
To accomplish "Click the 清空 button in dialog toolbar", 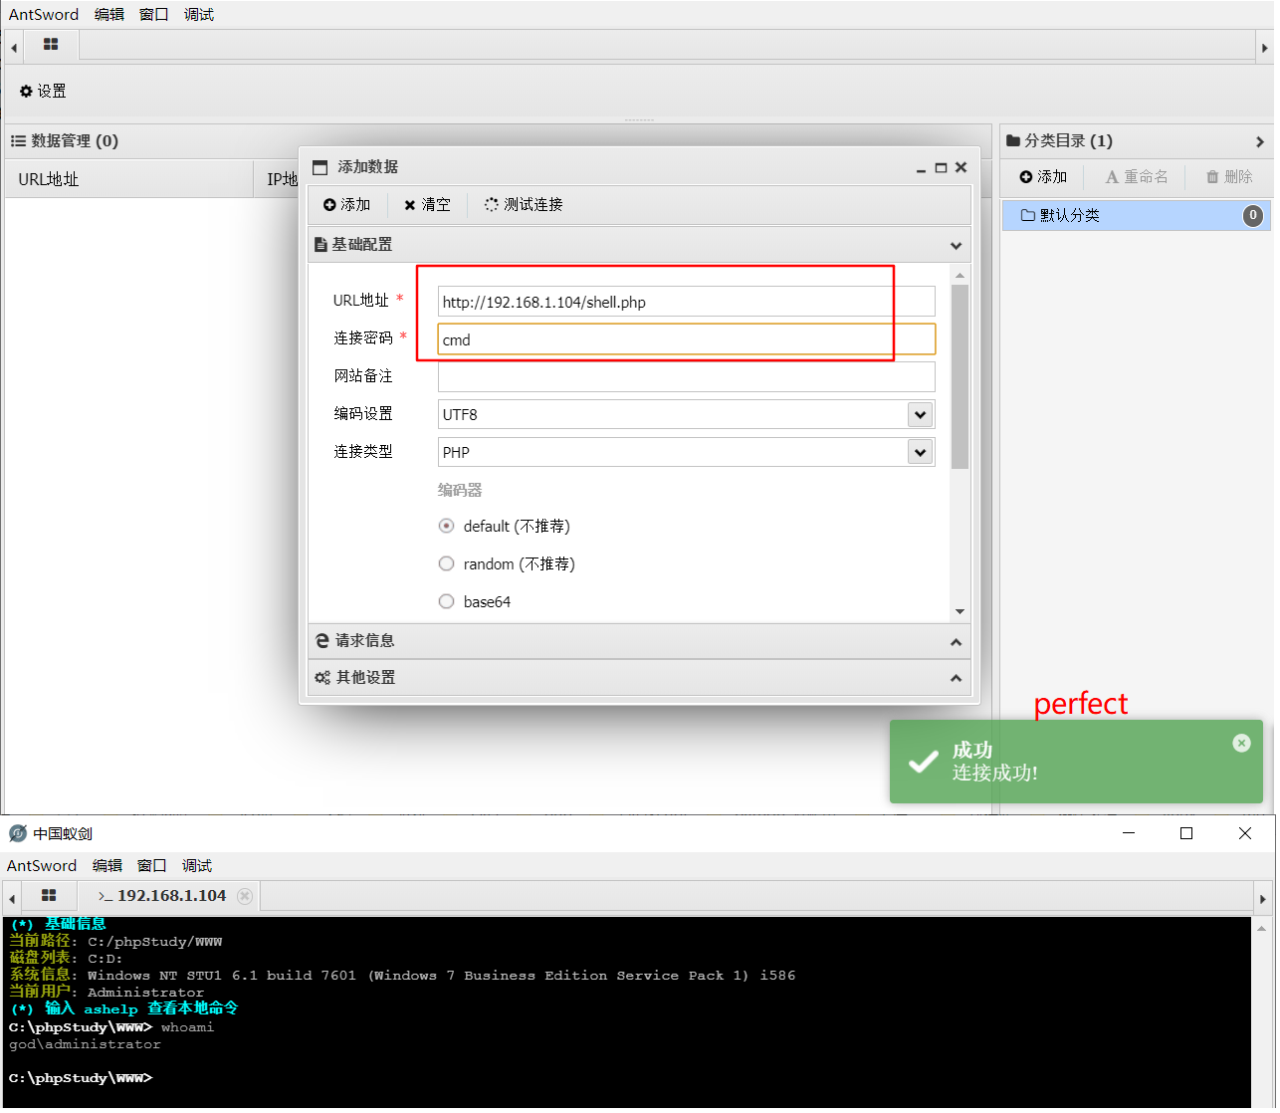I will pos(427,204).
